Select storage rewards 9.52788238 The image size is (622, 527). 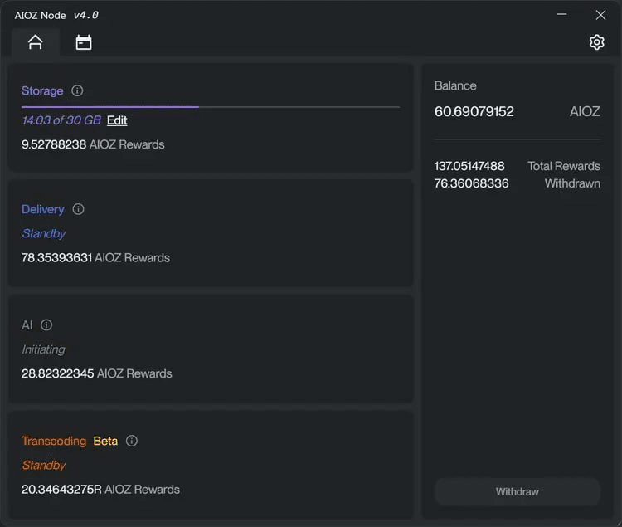[54, 144]
